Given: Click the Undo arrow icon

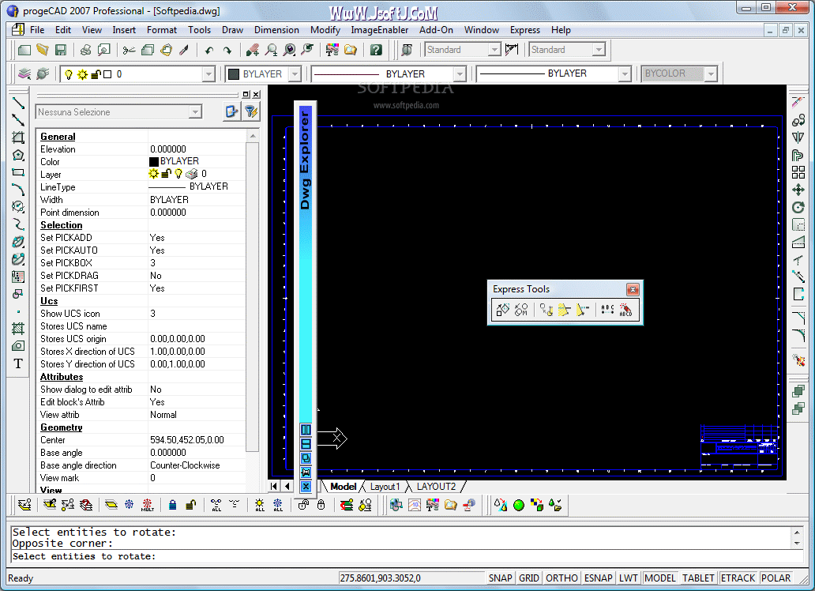Looking at the screenshot, I should (x=209, y=51).
